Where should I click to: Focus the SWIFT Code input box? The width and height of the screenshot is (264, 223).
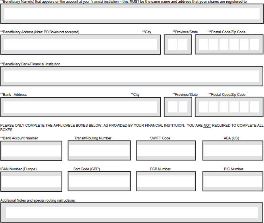(x=166, y=150)
